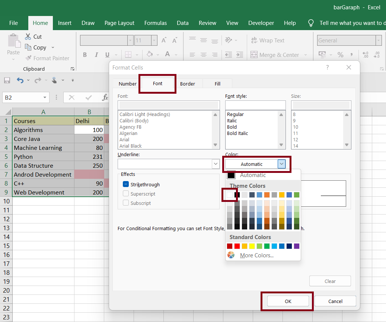386x322 pixels.
Task: Click the Save disk icon
Action: click(x=7, y=80)
